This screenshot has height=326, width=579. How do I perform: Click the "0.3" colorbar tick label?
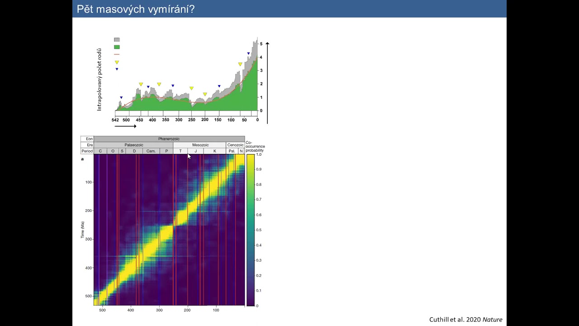point(259,260)
